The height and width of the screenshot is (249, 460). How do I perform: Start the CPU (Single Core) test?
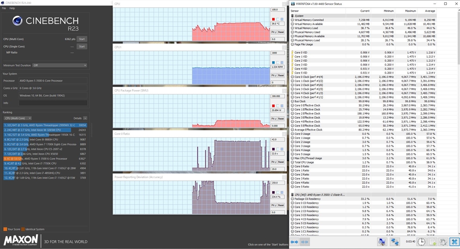[x=82, y=47]
